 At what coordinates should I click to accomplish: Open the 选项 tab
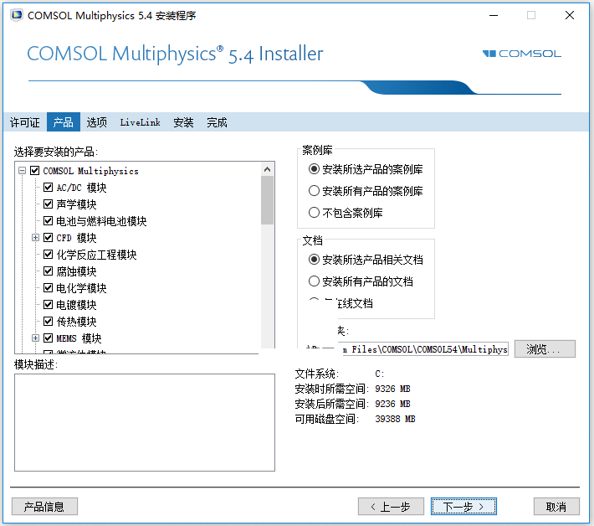pos(96,122)
